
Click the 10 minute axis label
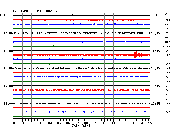[x=104, y=123]
